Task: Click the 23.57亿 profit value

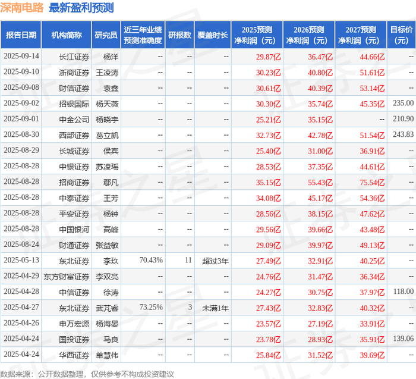Action: pos(268,324)
